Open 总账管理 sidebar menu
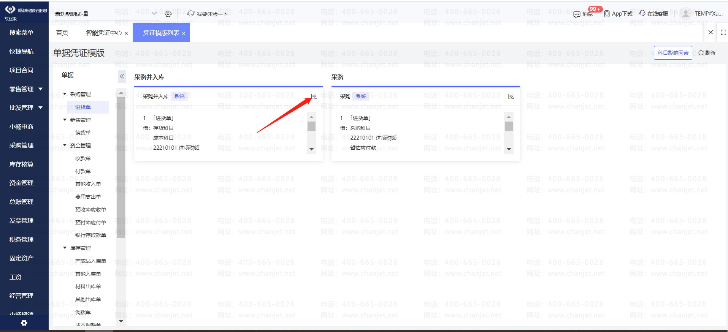 [x=21, y=202]
